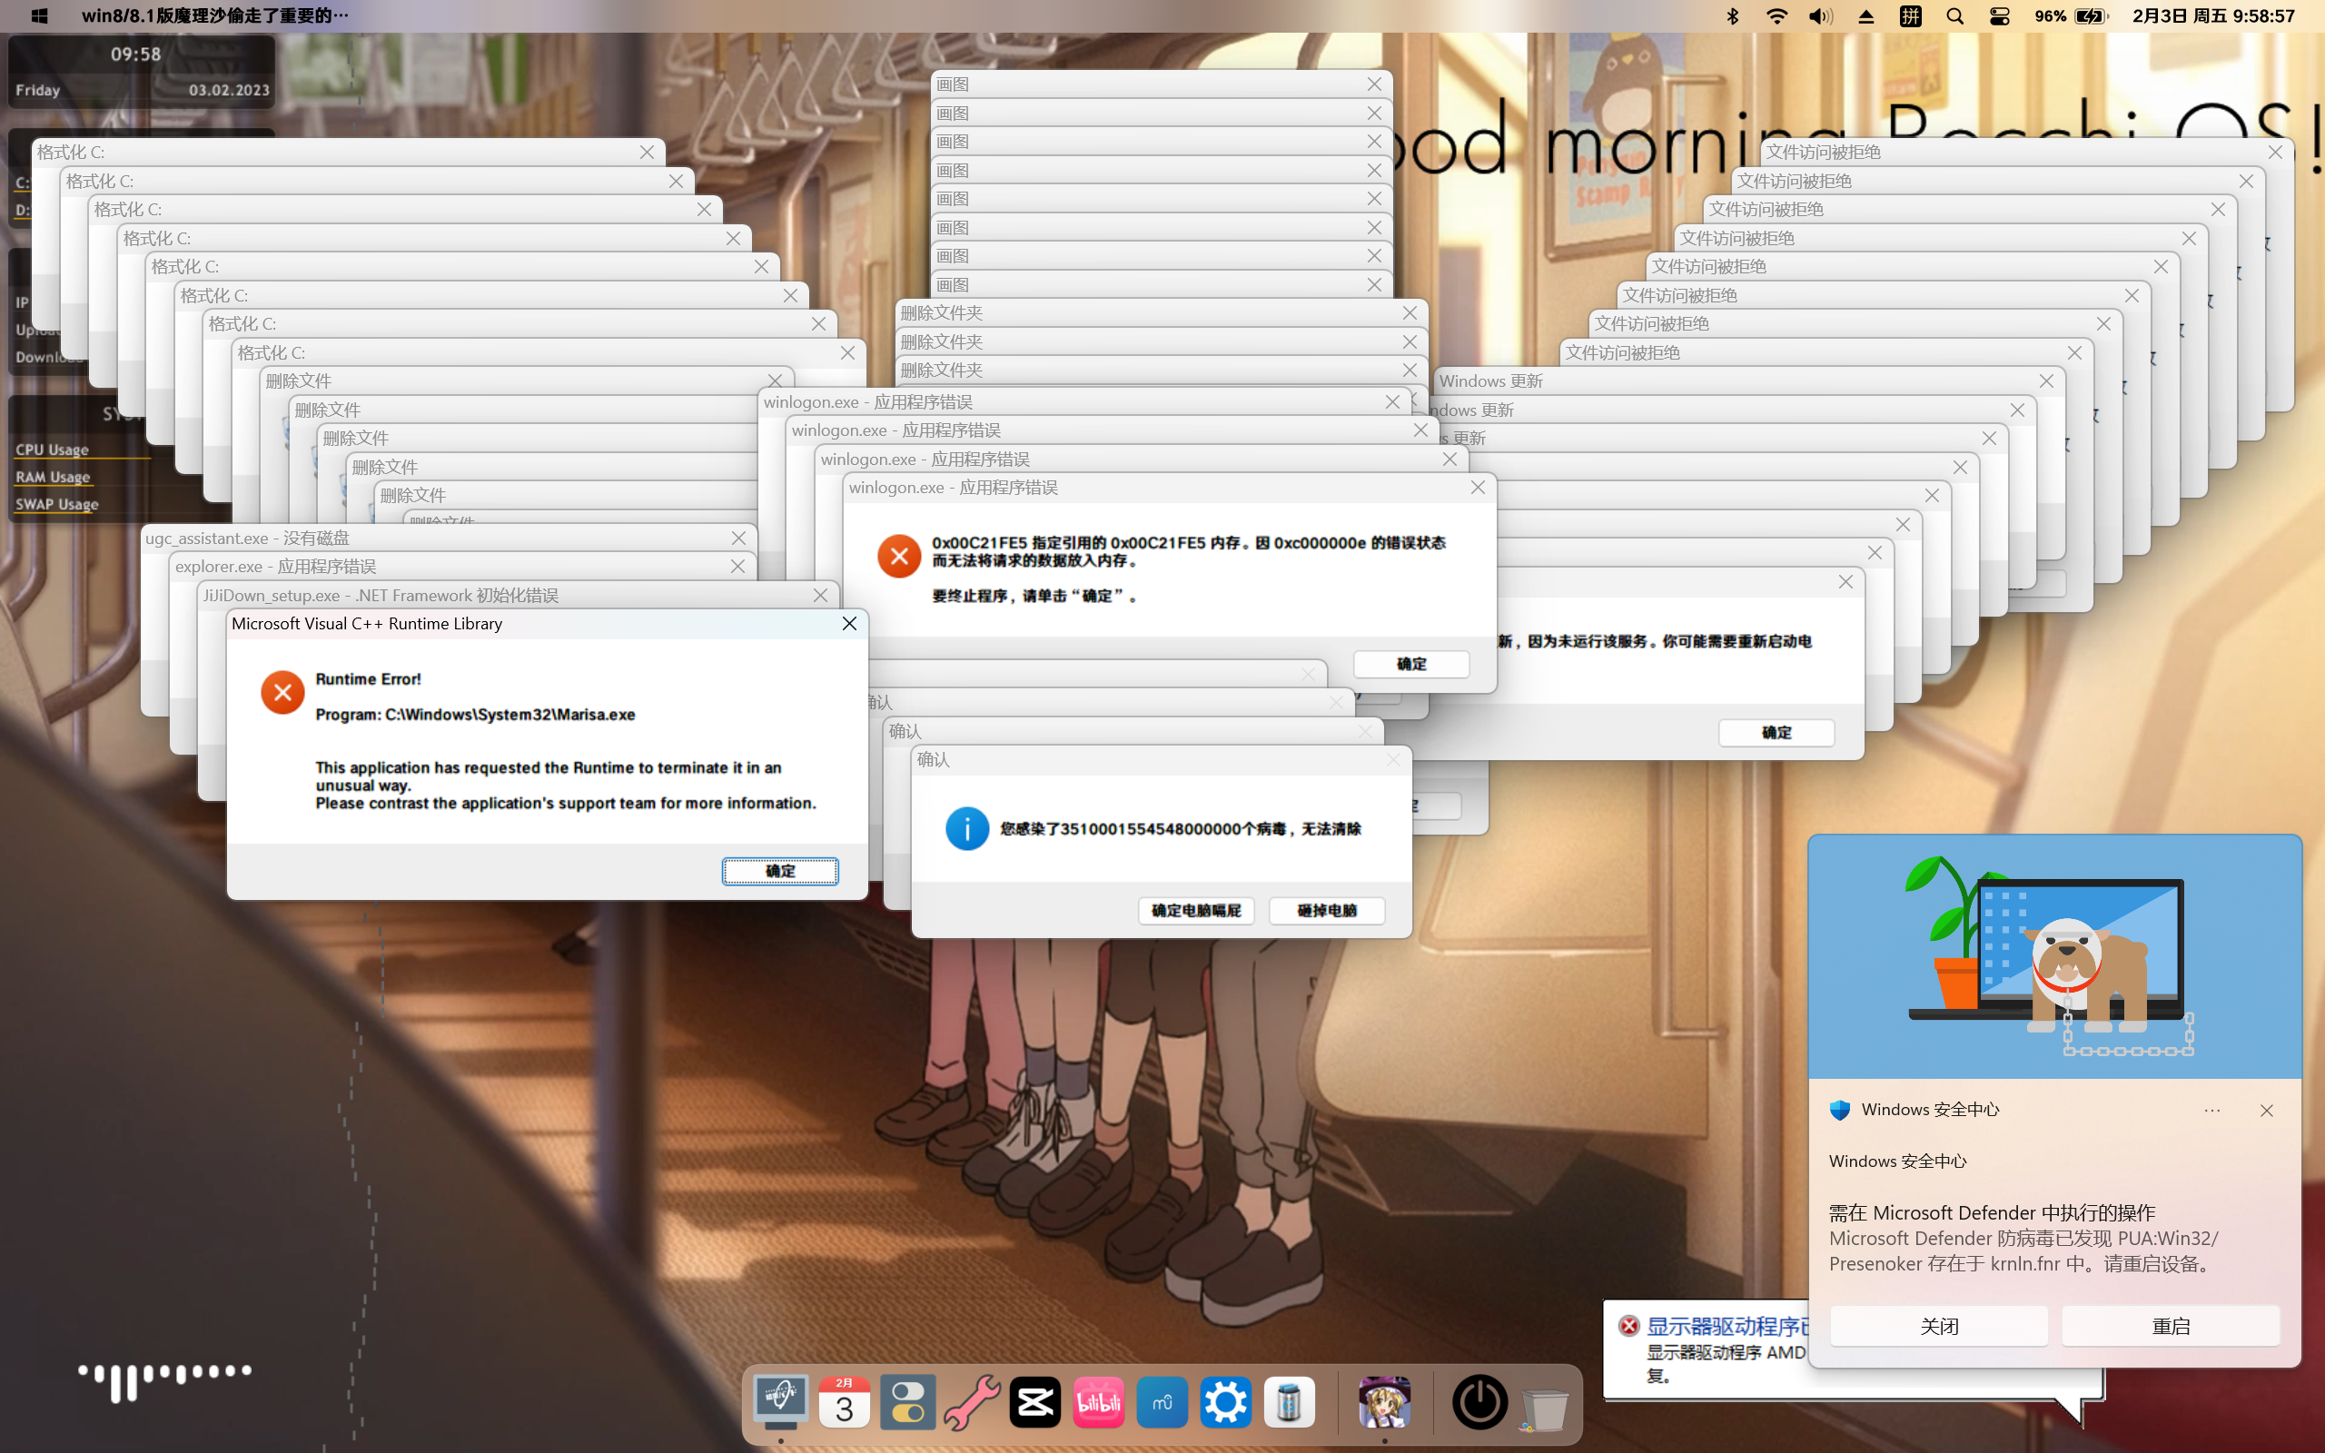The height and width of the screenshot is (1453, 2325).
Task: Close the explorer.exe 应用程序错误 window
Action: [737, 566]
